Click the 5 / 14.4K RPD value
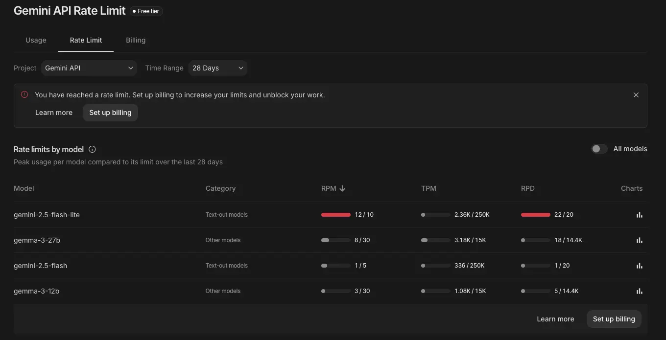 [x=567, y=291]
